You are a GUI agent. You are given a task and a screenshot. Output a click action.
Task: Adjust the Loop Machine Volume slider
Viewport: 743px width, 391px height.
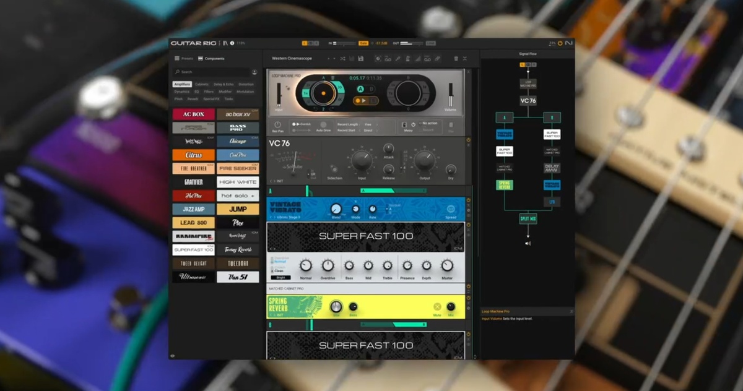(x=451, y=96)
